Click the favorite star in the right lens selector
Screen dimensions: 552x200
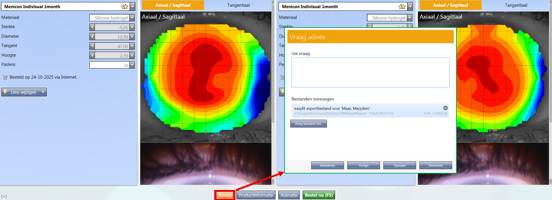(x=402, y=7)
